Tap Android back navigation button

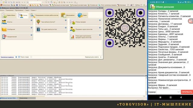(181, 97)
